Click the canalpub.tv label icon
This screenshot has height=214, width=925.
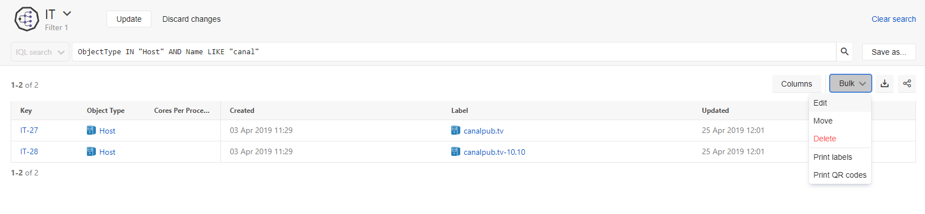click(456, 130)
